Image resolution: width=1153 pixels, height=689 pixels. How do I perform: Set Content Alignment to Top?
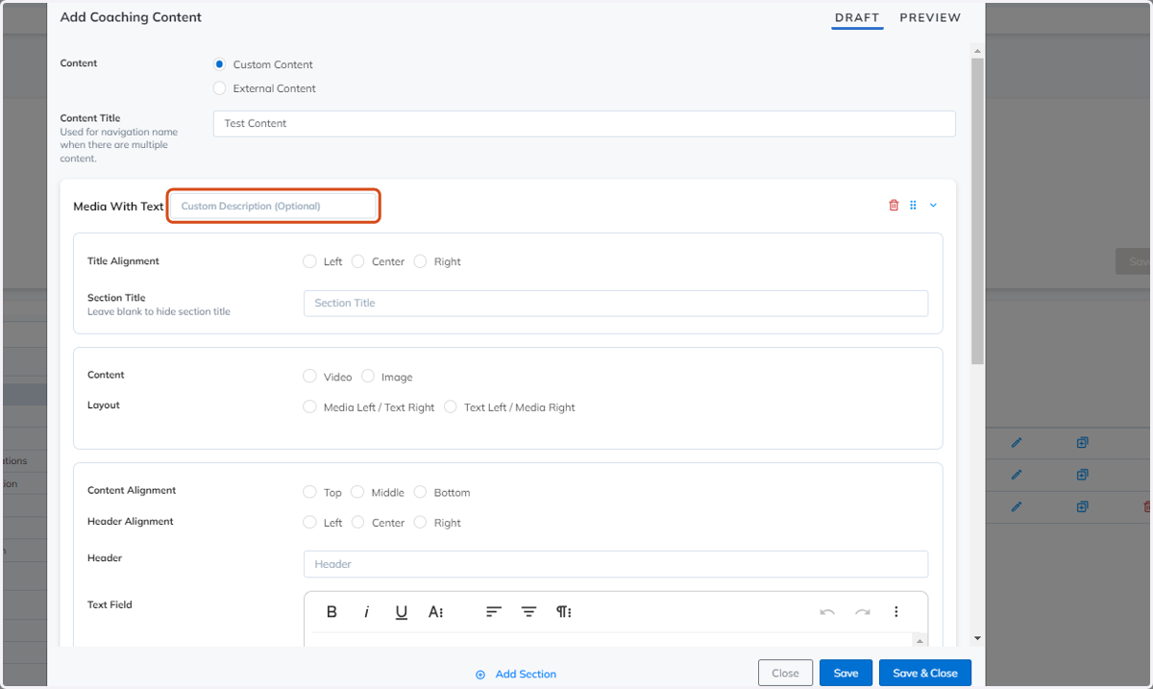pos(309,492)
